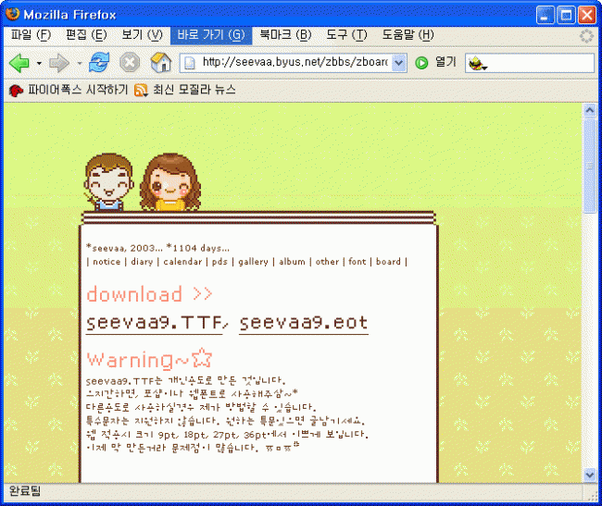Click the vertical scrollbar thumb

[x=589, y=166]
